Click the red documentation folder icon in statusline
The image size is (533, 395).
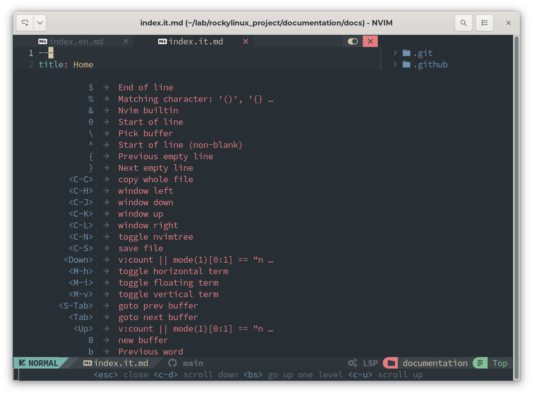[x=391, y=363]
